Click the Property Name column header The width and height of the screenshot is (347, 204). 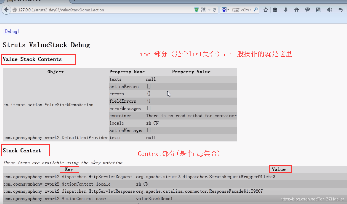tap(127, 72)
